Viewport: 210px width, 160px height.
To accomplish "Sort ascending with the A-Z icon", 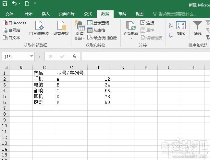I will 171,25.
